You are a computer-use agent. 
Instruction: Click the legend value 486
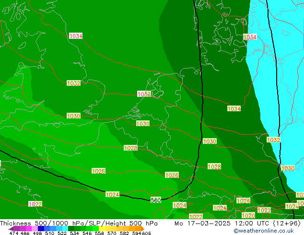click(x=25, y=233)
